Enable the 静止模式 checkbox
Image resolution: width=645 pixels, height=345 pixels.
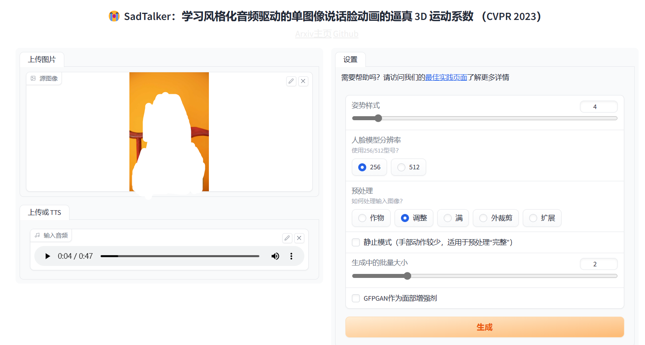coord(356,242)
